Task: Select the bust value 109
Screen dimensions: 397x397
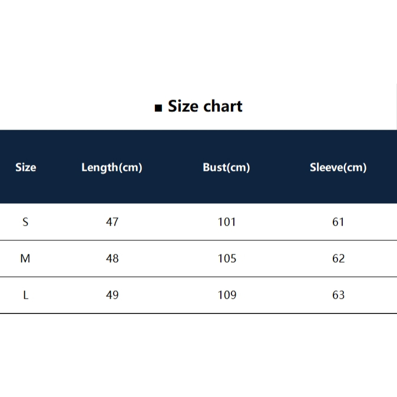Action: (226, 295)
